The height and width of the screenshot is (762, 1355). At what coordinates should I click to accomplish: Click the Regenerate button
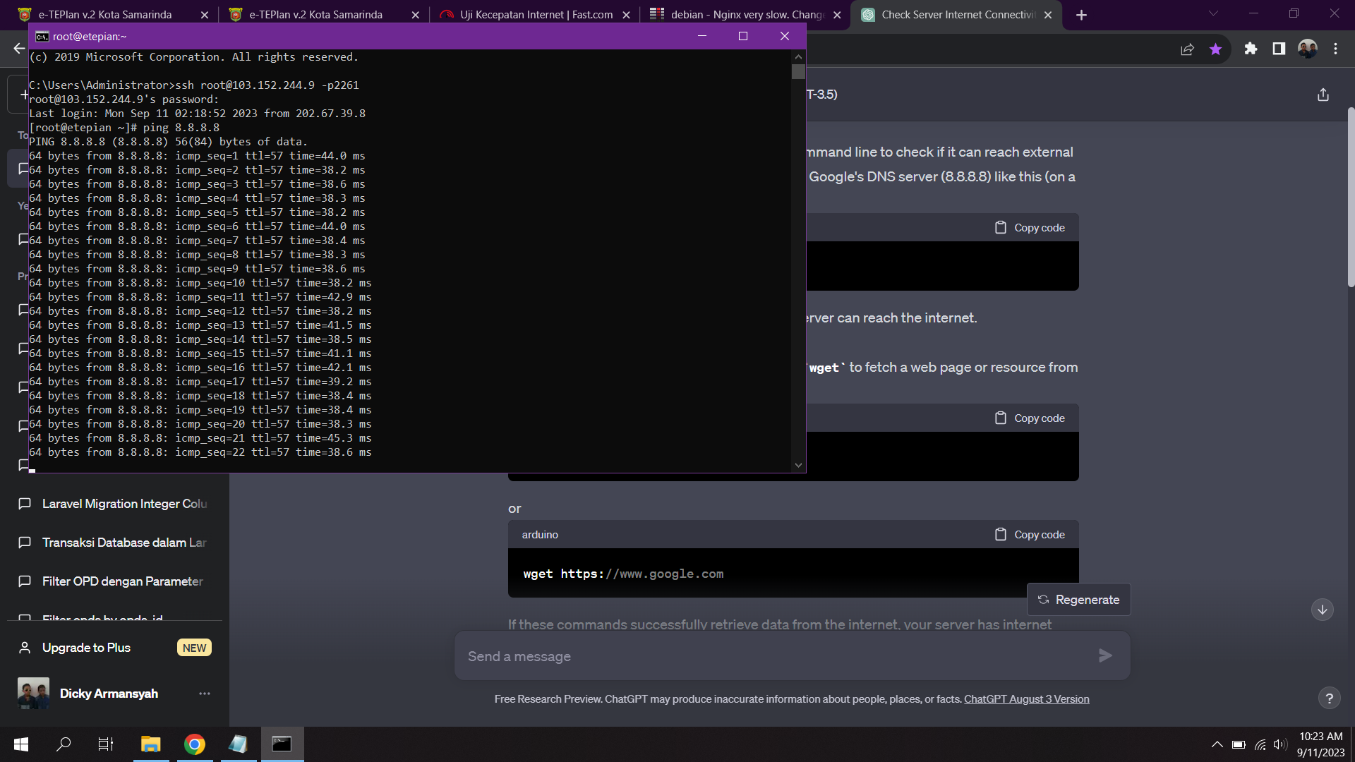pyautogui.click(x=1078, y=600)
